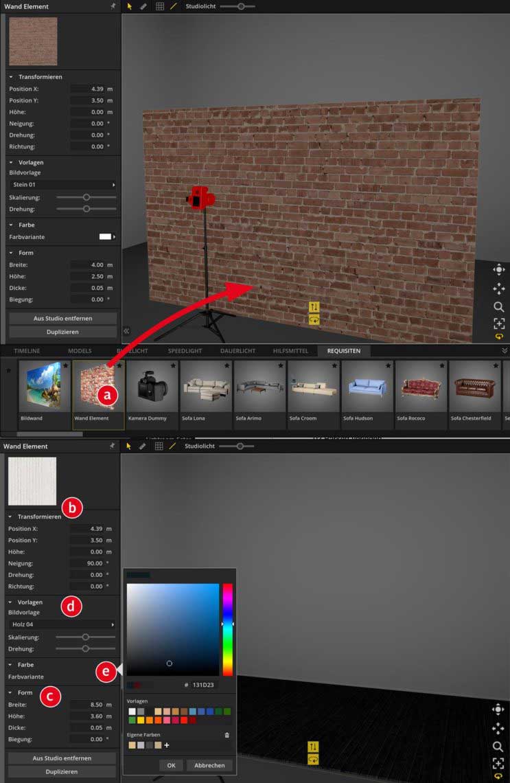Viewport: 510px width, 783px height.
Task: Open the DAUERLICHT tab
Action: 237,350
